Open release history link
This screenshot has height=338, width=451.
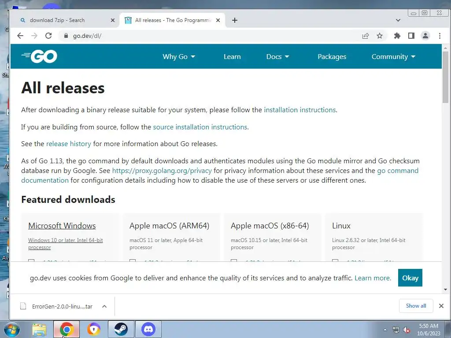click(68, 144)
